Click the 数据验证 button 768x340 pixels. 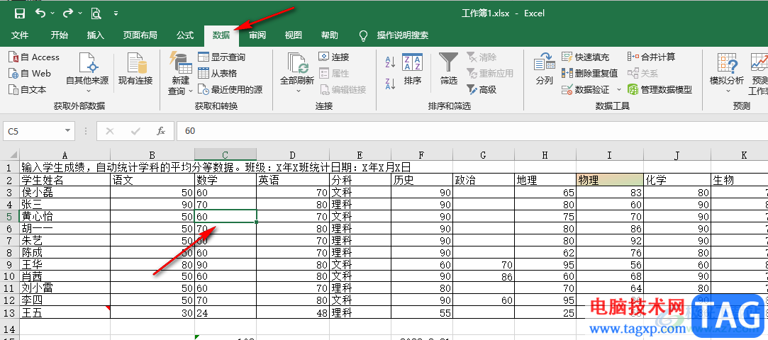tap(586, 89)
